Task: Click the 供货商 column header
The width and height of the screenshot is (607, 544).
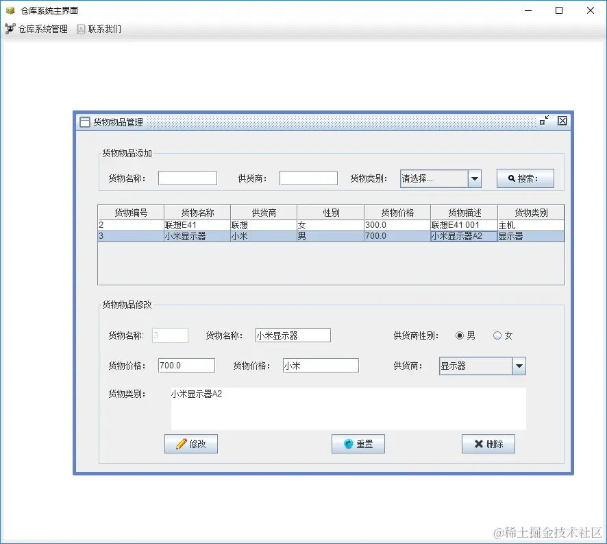Action: click(264, 213)
